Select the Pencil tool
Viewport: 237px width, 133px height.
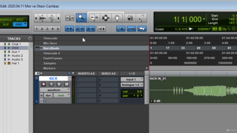141,18
